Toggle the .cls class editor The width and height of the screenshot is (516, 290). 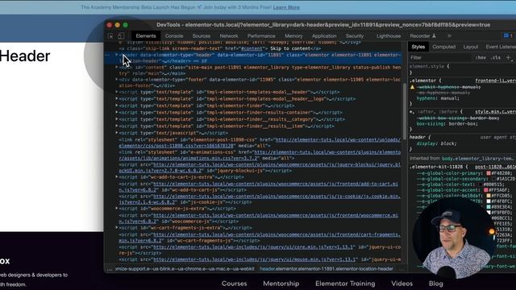click(496, 57)
